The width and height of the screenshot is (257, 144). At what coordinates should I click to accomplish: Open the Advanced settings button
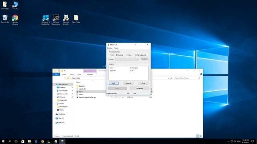(140, 88)
